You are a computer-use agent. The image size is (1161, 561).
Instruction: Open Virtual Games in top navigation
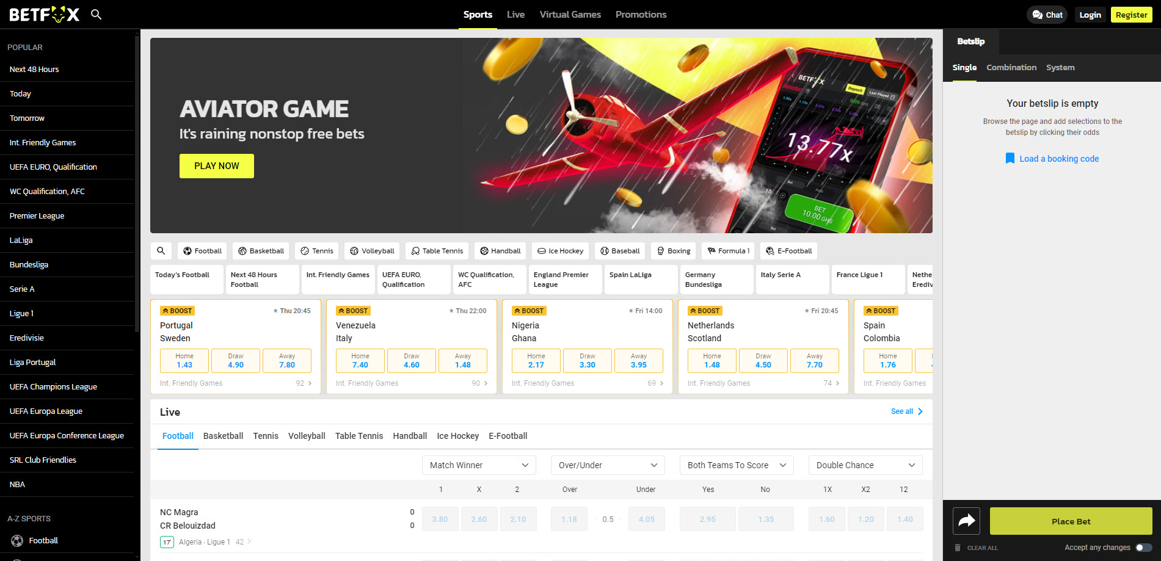570,15
